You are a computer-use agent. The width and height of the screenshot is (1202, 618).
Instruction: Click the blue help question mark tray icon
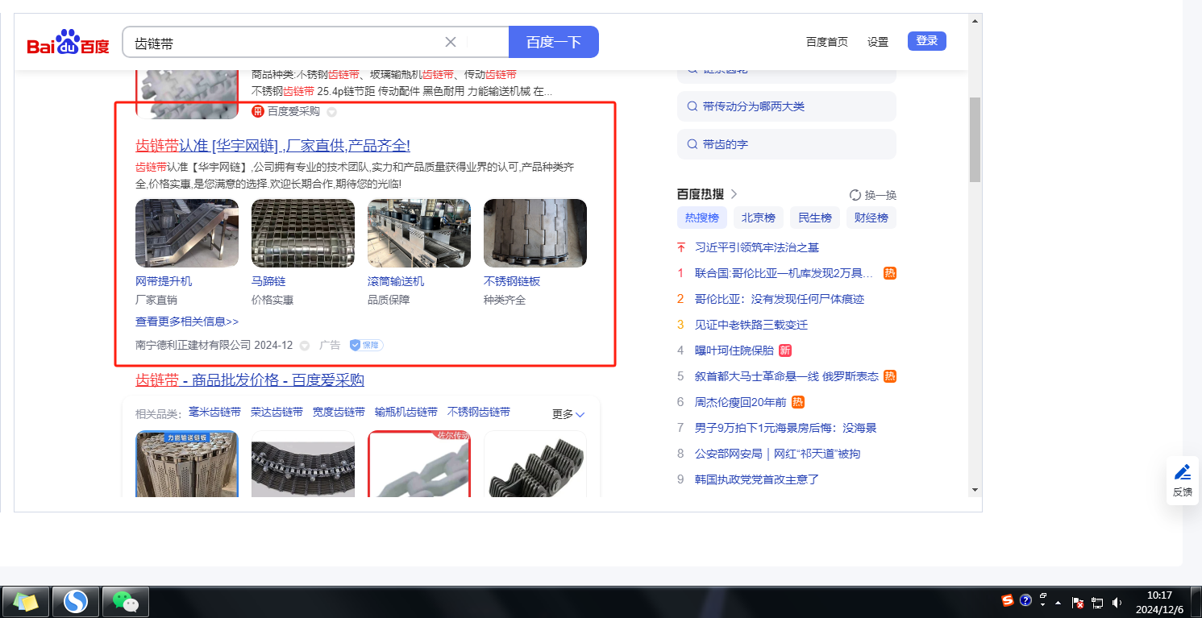[1025, 600]
